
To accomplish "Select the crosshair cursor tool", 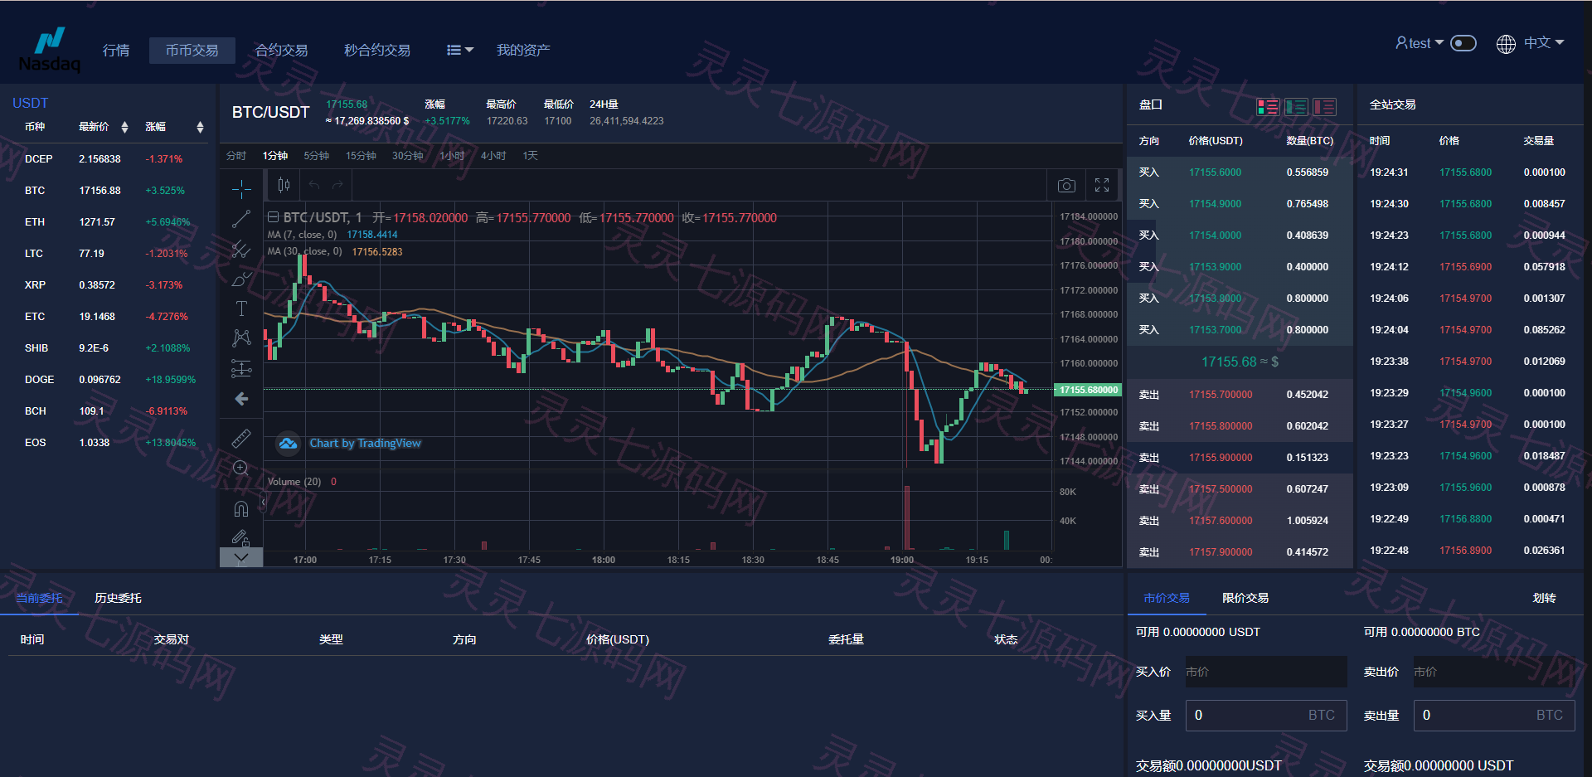I will click(x=241, y=189).
